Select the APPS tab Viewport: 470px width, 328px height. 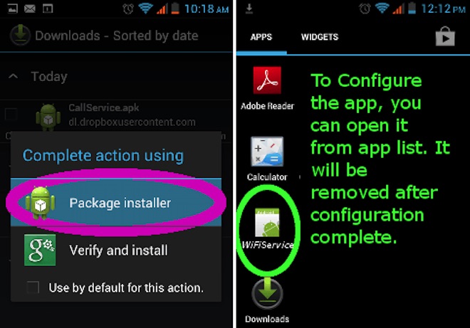[x=261, y=37]
